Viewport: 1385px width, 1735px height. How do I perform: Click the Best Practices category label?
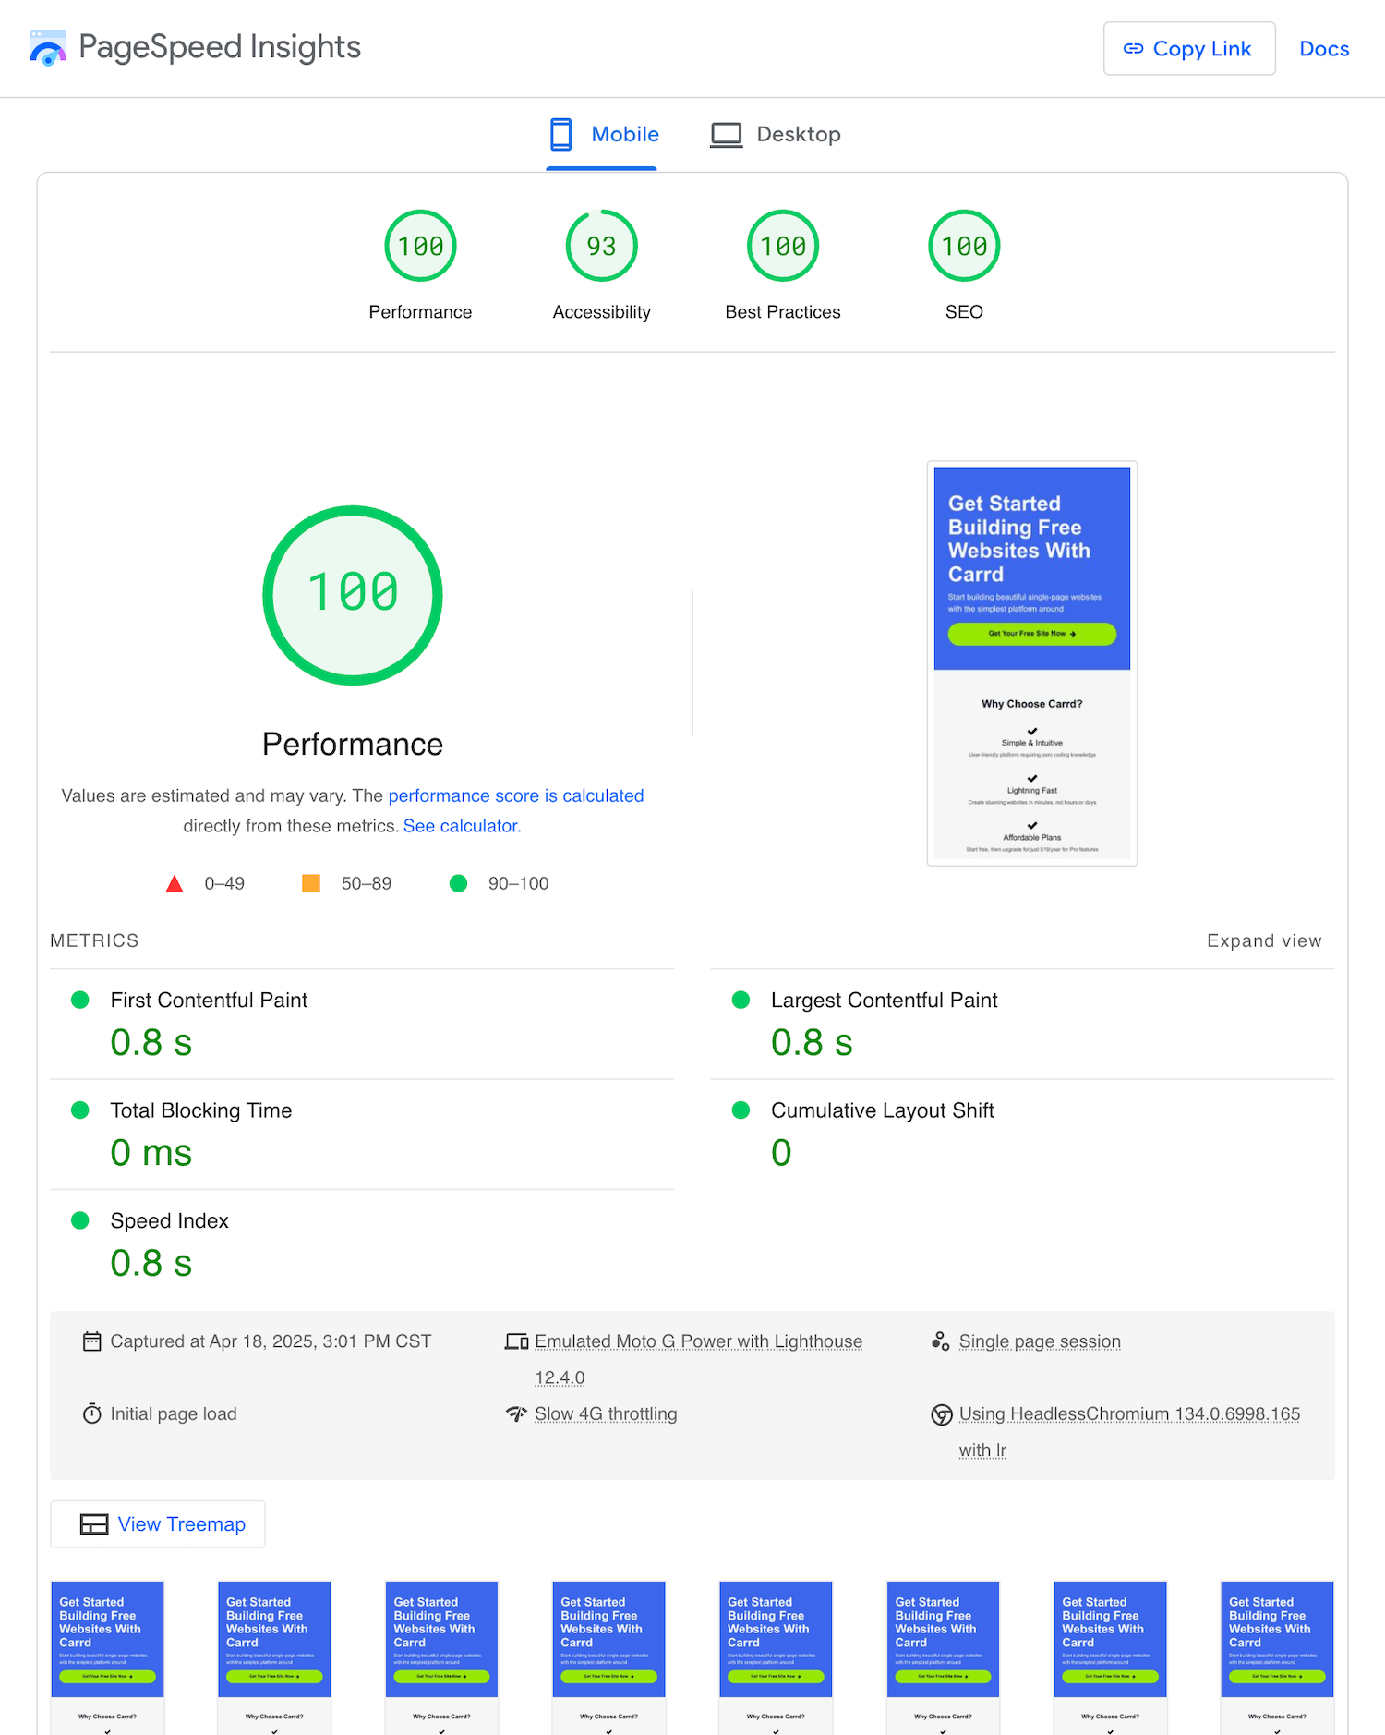coord(783,312)
